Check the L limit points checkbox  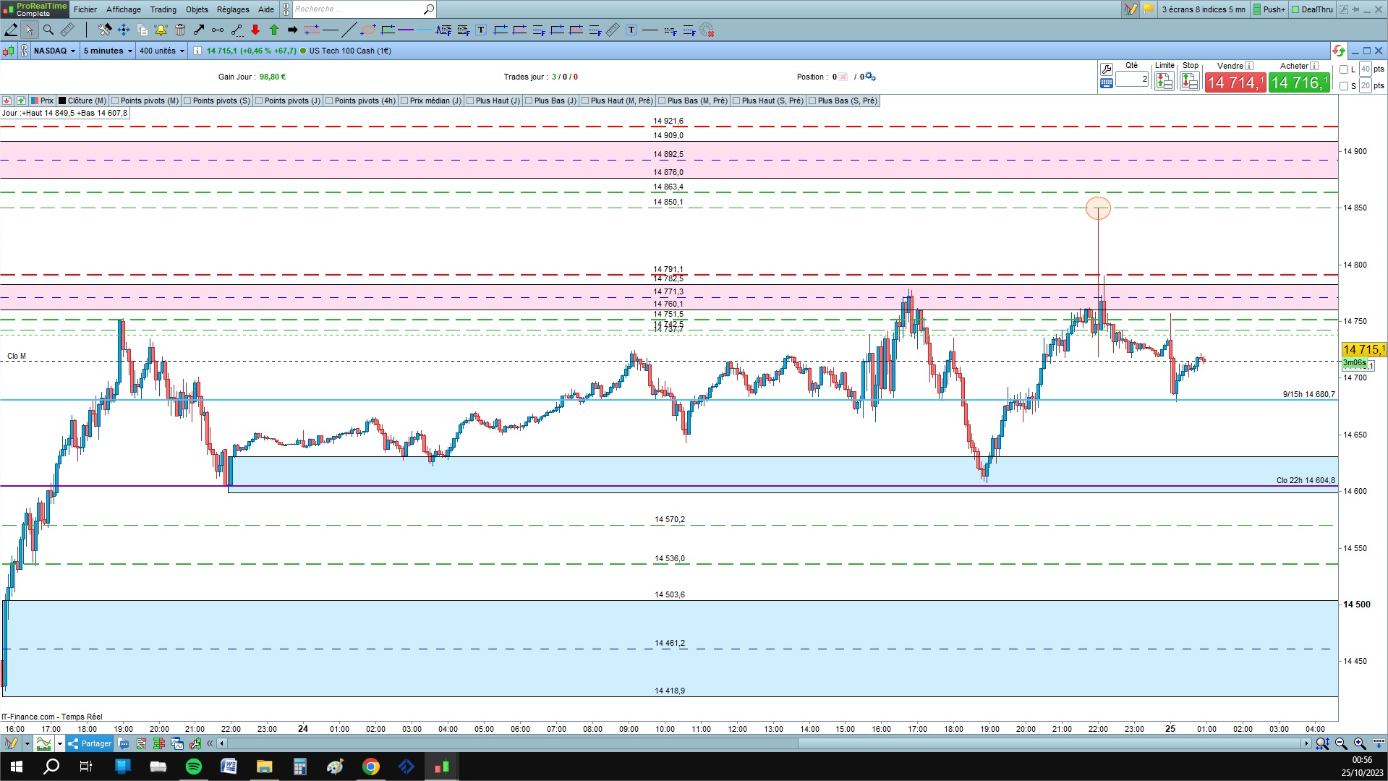[x=1343, y=69]
